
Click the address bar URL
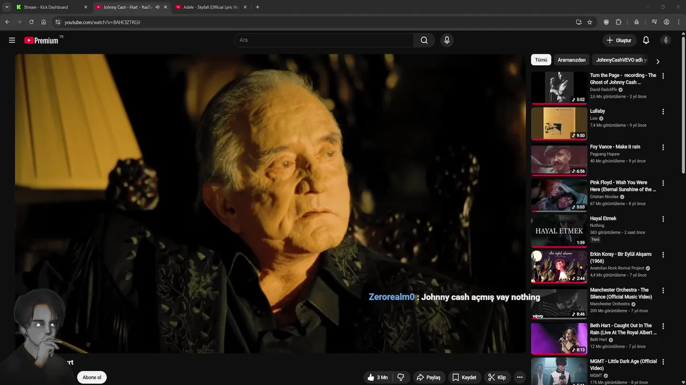click(x=102, y=22)
